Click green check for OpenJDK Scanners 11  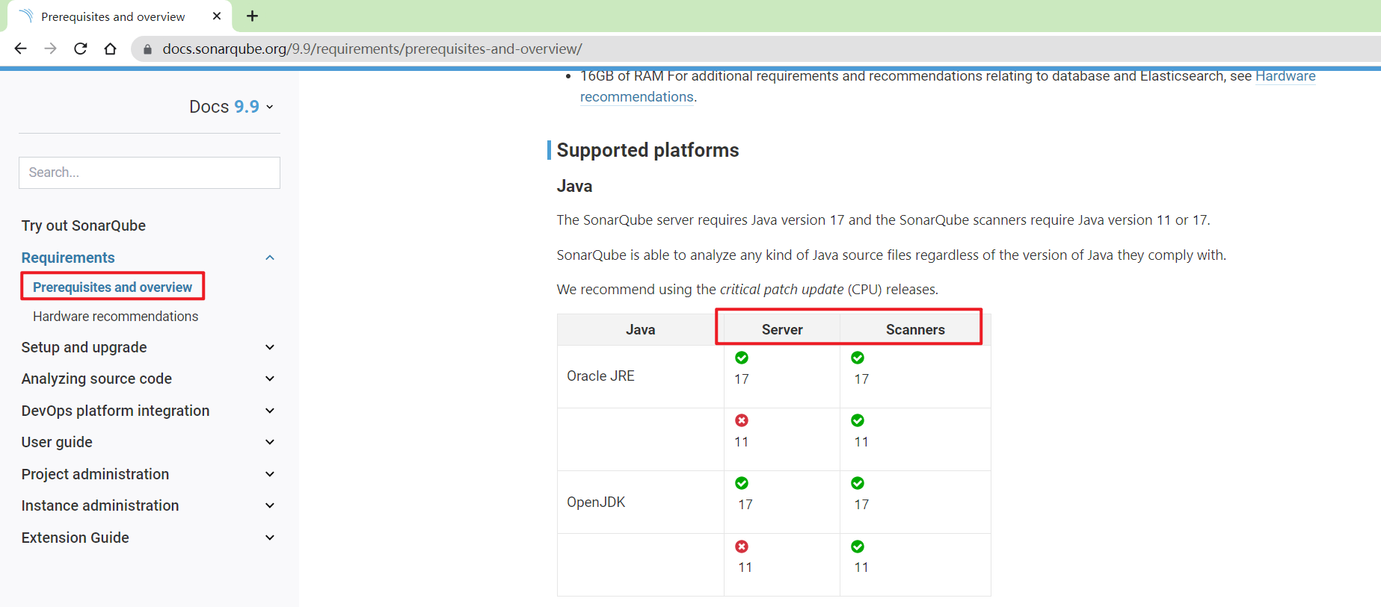[858, 547]
